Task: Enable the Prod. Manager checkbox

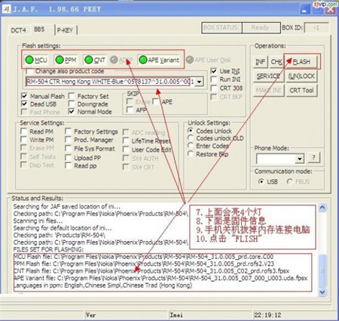Action: coord(68,140)
